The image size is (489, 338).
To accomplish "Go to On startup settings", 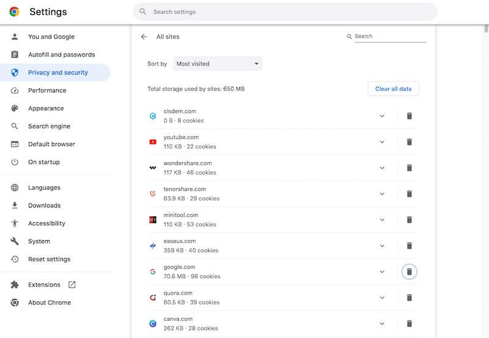I will tap(55, 162).
